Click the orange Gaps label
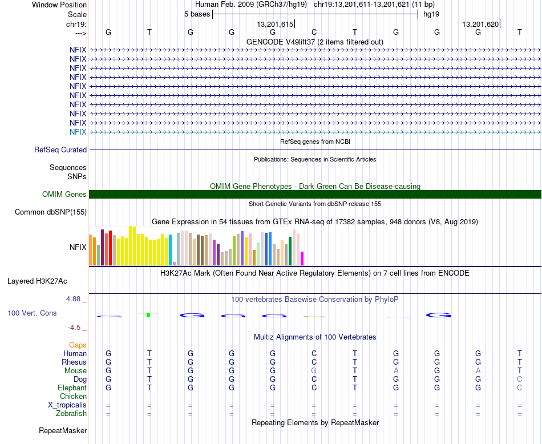The height and width of the screenshot is (444, 542). click(78, 345)
